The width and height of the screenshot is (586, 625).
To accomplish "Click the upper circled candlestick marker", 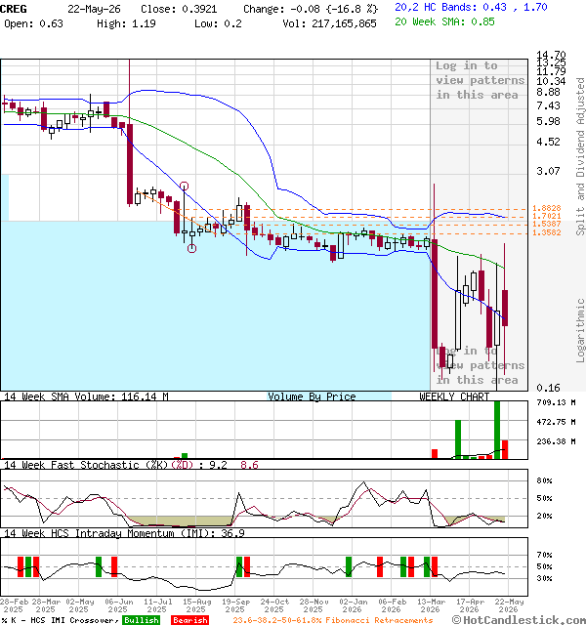I will pyautogui.click(x=184, y=186).
